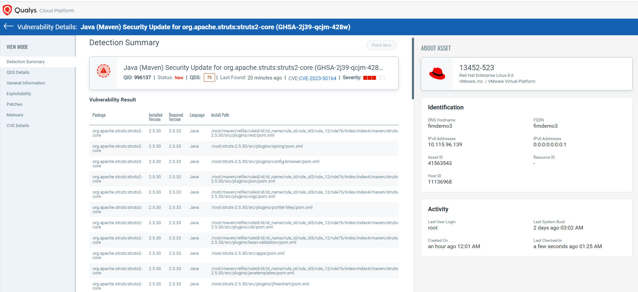Screen dimensions: 638x292
Task: Go to General Information section
Action: click(26, 83)
